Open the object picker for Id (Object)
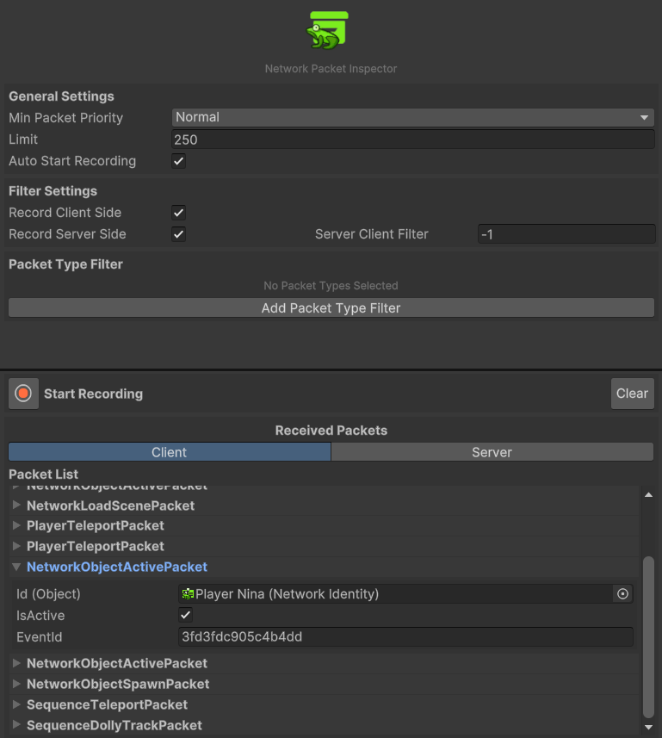 622,593
